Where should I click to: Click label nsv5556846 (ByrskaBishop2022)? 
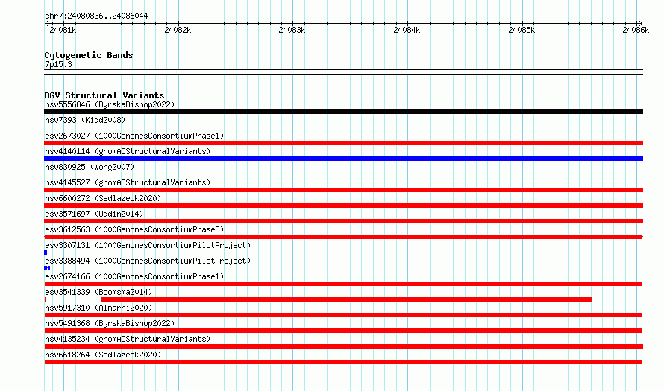coord(110,104)
